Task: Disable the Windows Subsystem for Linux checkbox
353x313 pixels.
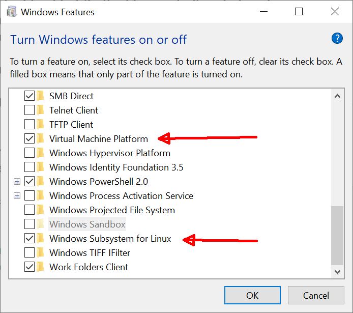Action: (30, 239)
